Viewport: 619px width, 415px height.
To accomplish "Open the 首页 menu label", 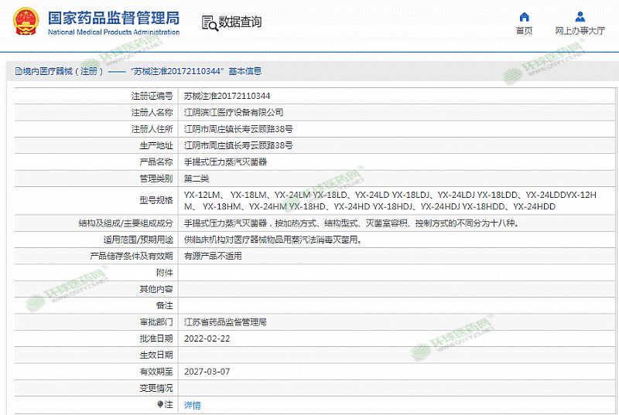I will 524,31.
